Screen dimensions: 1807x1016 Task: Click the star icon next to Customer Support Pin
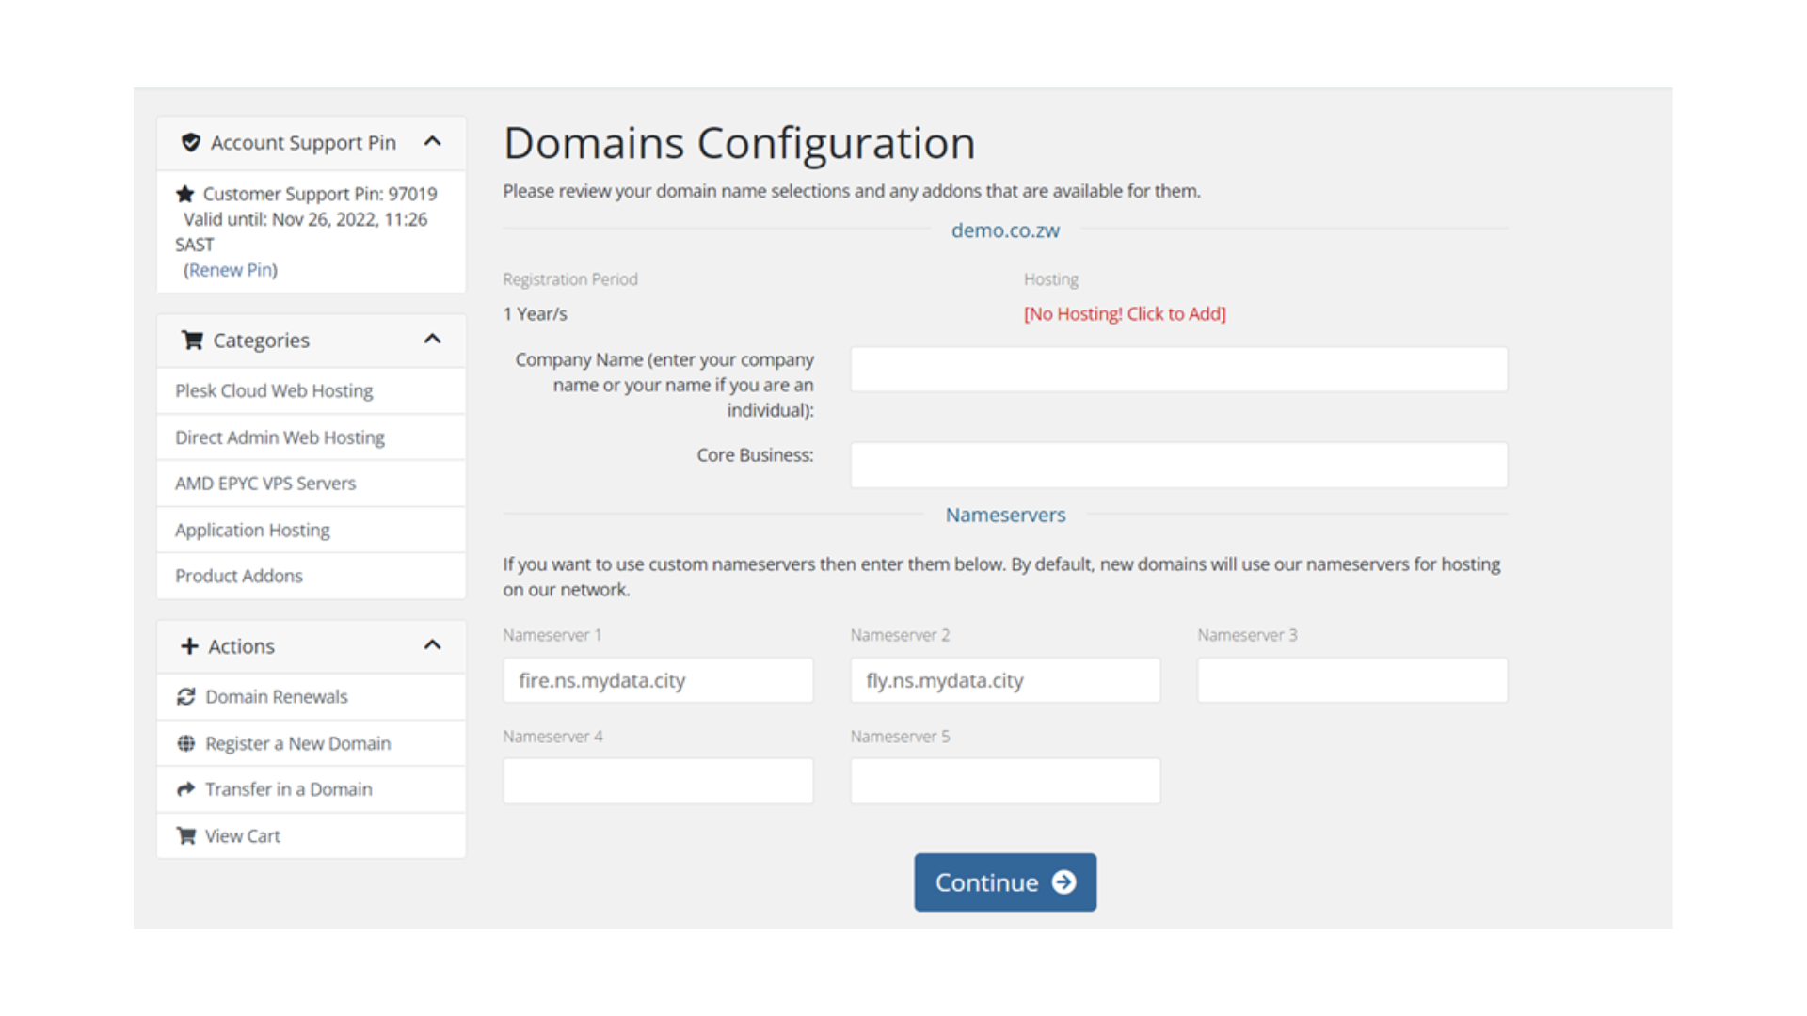tap(185, 194)
